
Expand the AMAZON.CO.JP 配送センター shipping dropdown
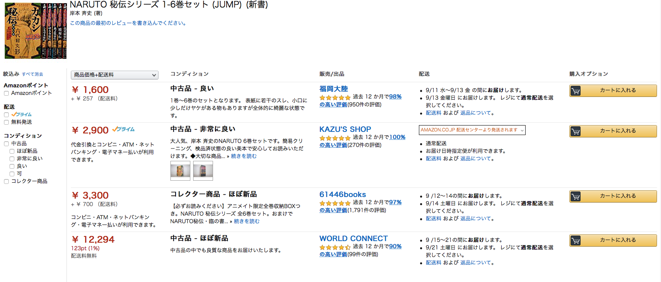click(x=472, y=130)
